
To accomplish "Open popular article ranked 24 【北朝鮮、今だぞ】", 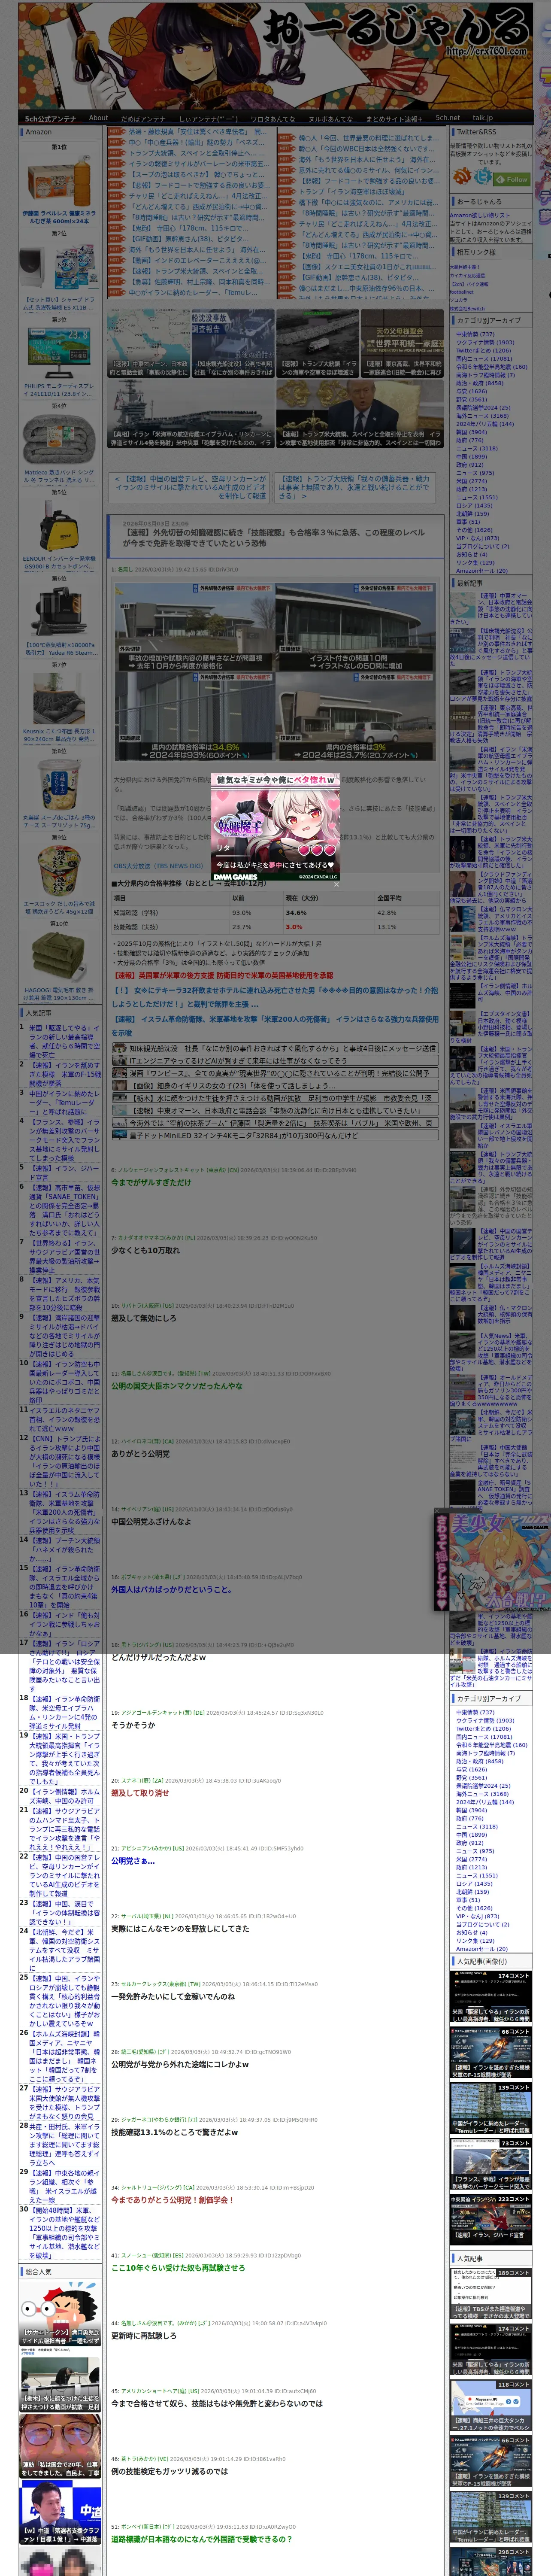I will click(x=65, y=1951).
